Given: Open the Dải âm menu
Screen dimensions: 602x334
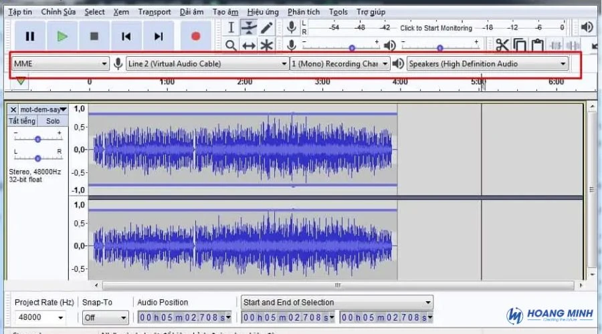Looking at the screenshot, I should point(191,12).
